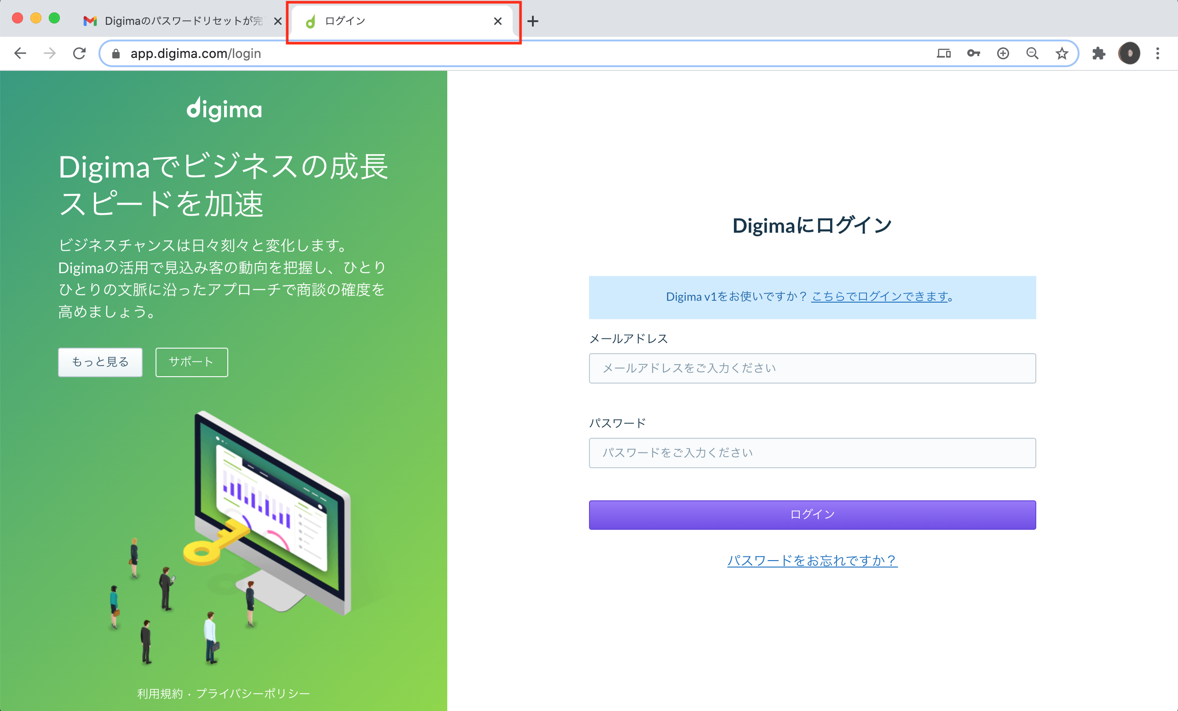Open the Chrome profile avatar
Image resolution: width=1178 pixels, height=711 pixels.
(1129, 53)
